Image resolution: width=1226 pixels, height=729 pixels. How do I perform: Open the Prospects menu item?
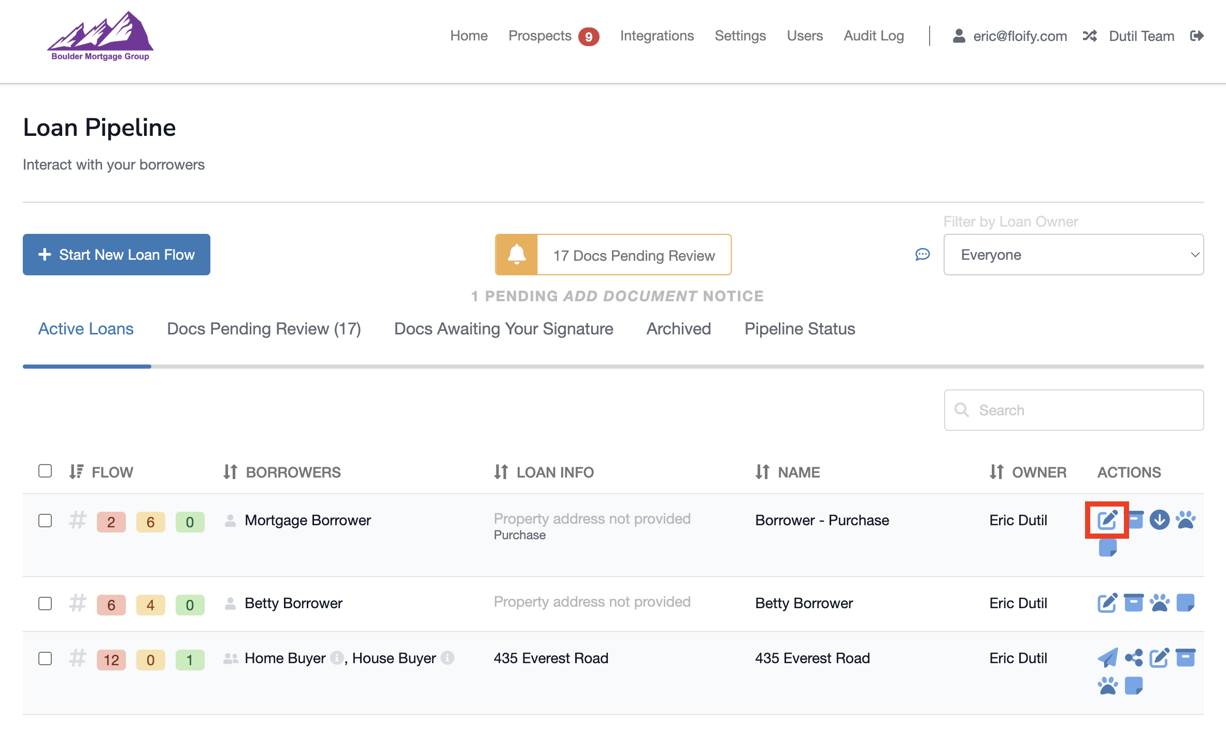click(x=540, y=36)
